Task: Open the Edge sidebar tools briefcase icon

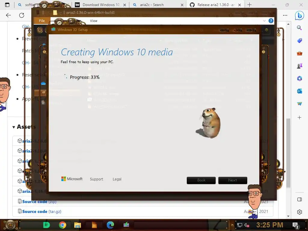Action: pyautogui.click(x=299, y=53)
